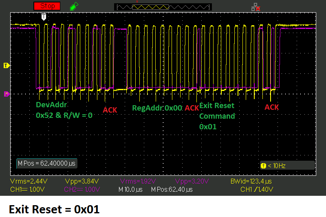Click the green 0x01 annotation in the waveform
The height and width of the screenshot is (217, 326).
pyautogui.click(x=208, y=127)
